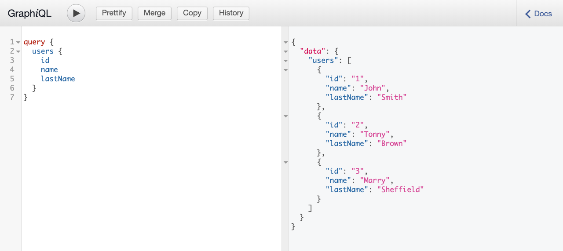Copy the query using Copy button

point(192,13)
